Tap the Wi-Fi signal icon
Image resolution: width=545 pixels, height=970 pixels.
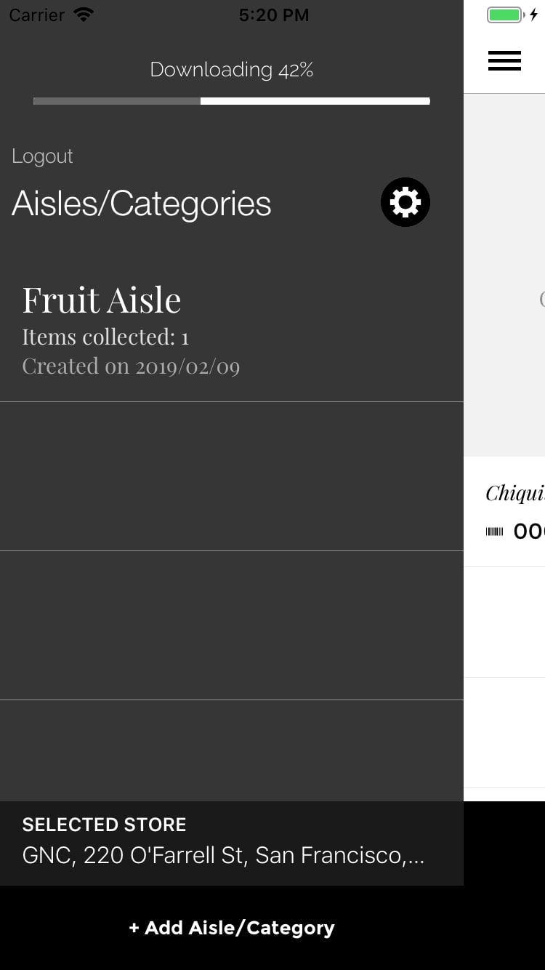click(x=84, y=15)
